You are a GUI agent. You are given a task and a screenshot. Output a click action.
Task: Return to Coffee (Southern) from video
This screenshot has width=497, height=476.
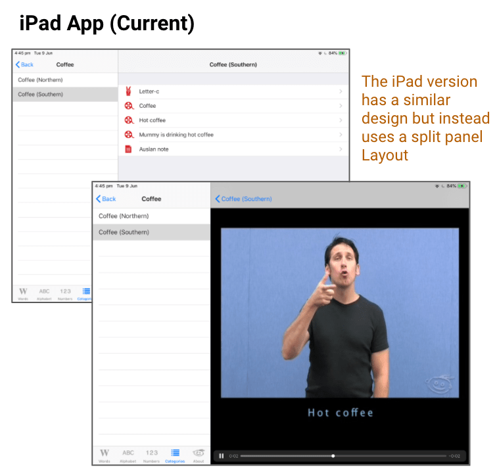point(243,199)
